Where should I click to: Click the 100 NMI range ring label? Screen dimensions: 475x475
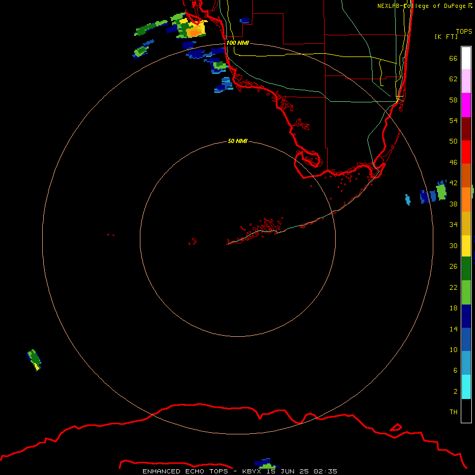coord(237,43)
